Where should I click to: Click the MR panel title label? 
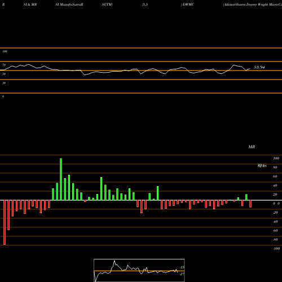pos(252,147)
